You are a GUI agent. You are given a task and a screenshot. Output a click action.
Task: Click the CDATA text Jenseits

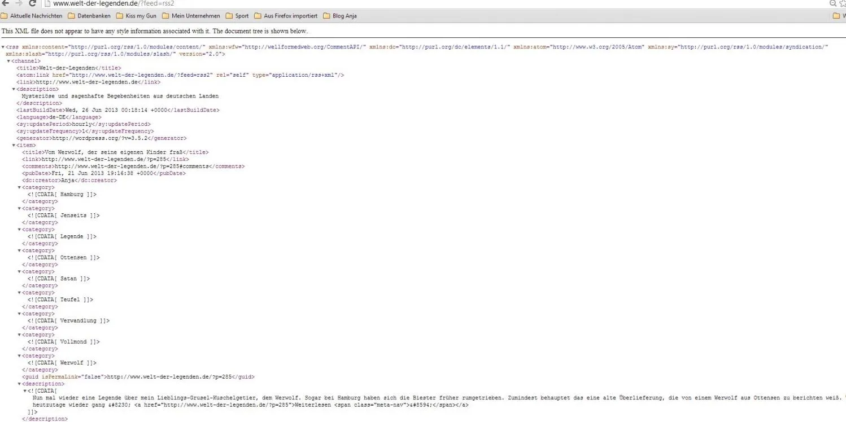coord(73,216)
